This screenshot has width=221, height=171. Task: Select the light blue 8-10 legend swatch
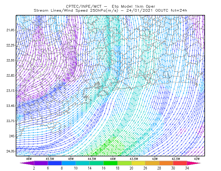click(69, 163)
